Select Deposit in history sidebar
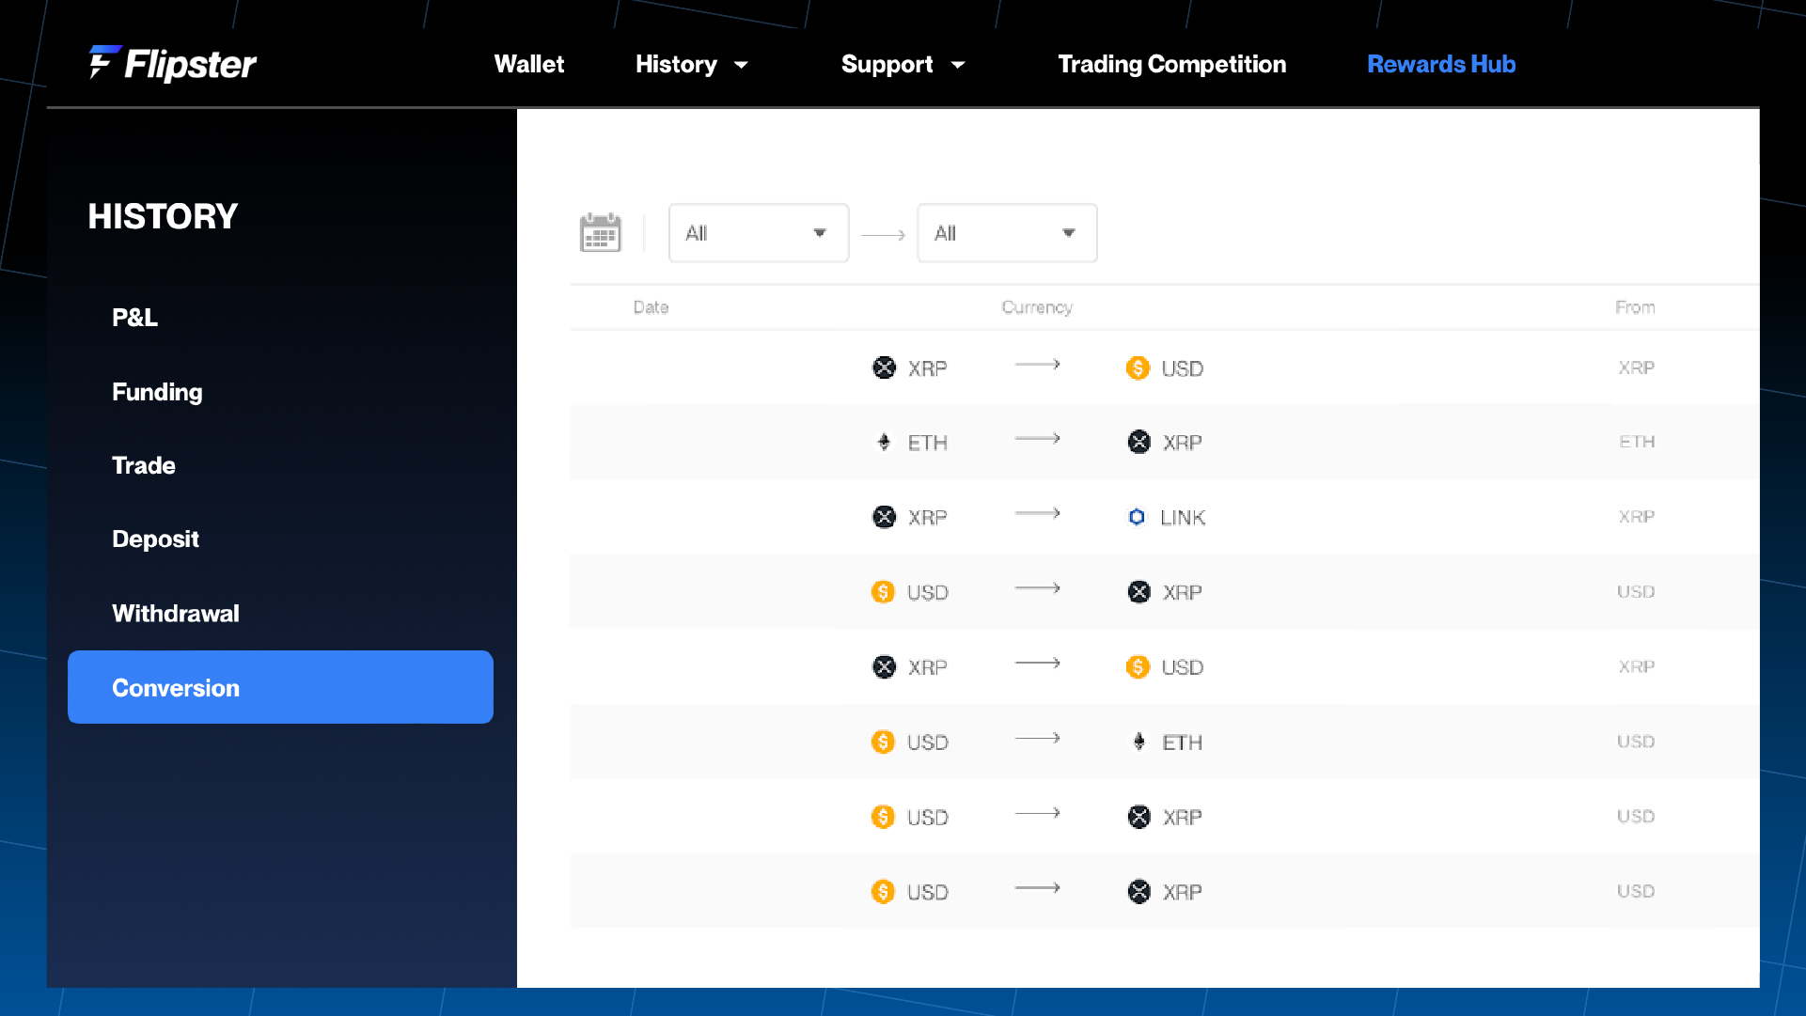This screenshot has height=1016, width=1806. 155,539
